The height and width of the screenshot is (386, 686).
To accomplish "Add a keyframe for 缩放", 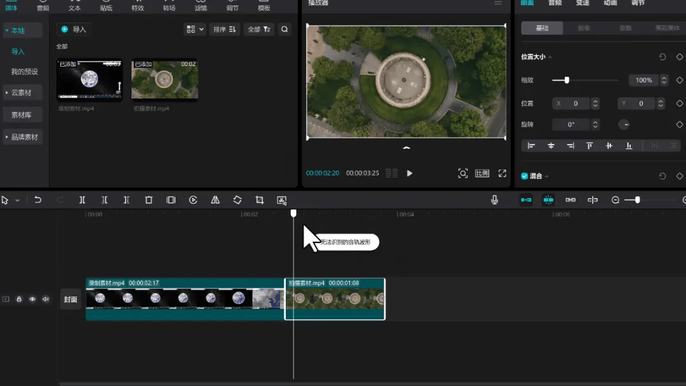I will [x=680, y=80].
